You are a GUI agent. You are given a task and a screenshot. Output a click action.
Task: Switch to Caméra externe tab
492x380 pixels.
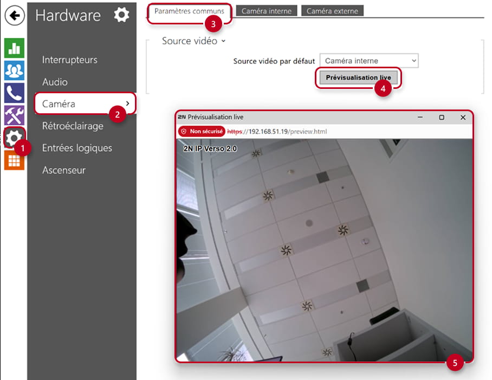[x=332, y=11]
